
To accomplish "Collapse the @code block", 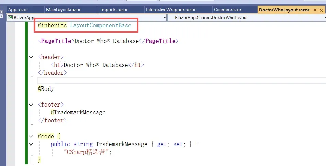I will click(x=31, y=136).
